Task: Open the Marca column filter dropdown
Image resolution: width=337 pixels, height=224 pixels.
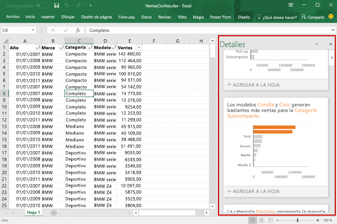Action: click(x=62, y=48)
